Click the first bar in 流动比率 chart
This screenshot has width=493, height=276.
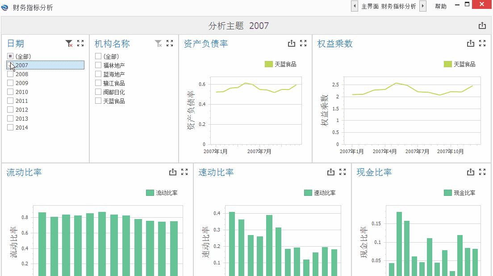42,244
